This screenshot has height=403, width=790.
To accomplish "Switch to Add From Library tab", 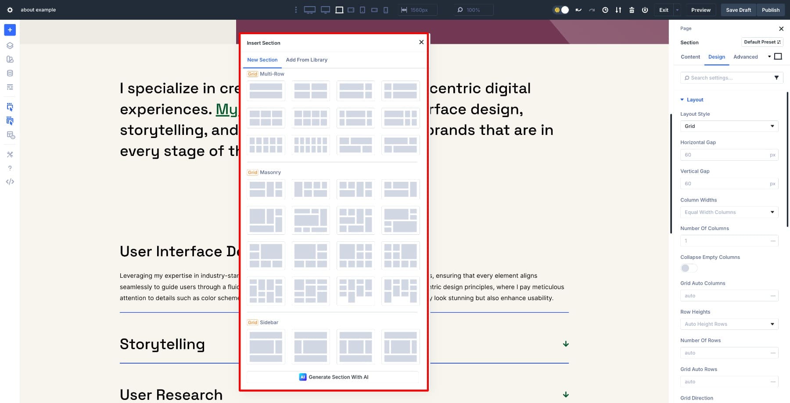I will 306,60.
